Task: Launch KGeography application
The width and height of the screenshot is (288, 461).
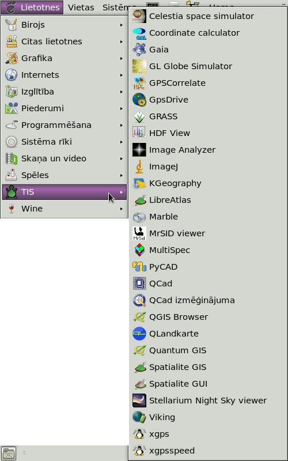Action: 208,183
